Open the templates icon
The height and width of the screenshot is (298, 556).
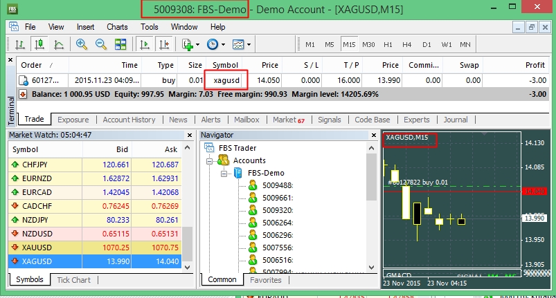point(238,44)
